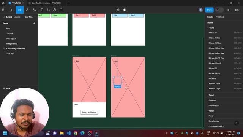Add a new page with plus icon

click(34, 23)
